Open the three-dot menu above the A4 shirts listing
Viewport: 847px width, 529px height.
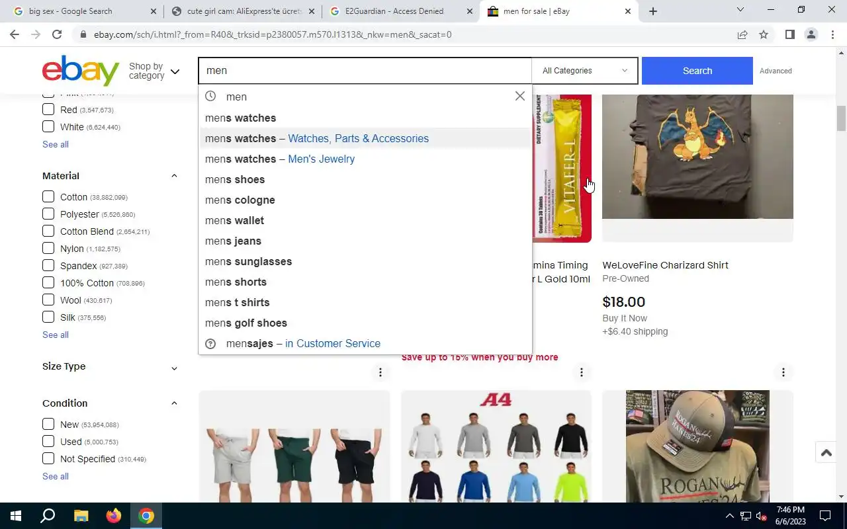tap(582, 372)
